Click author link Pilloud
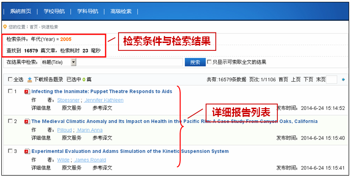 pos(64,130)
